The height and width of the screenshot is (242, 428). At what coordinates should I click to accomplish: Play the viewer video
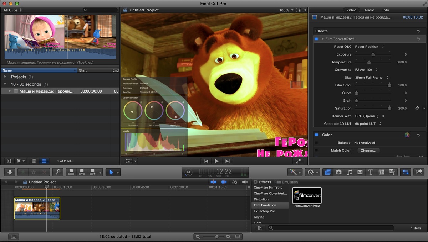(x=216, y=161)
